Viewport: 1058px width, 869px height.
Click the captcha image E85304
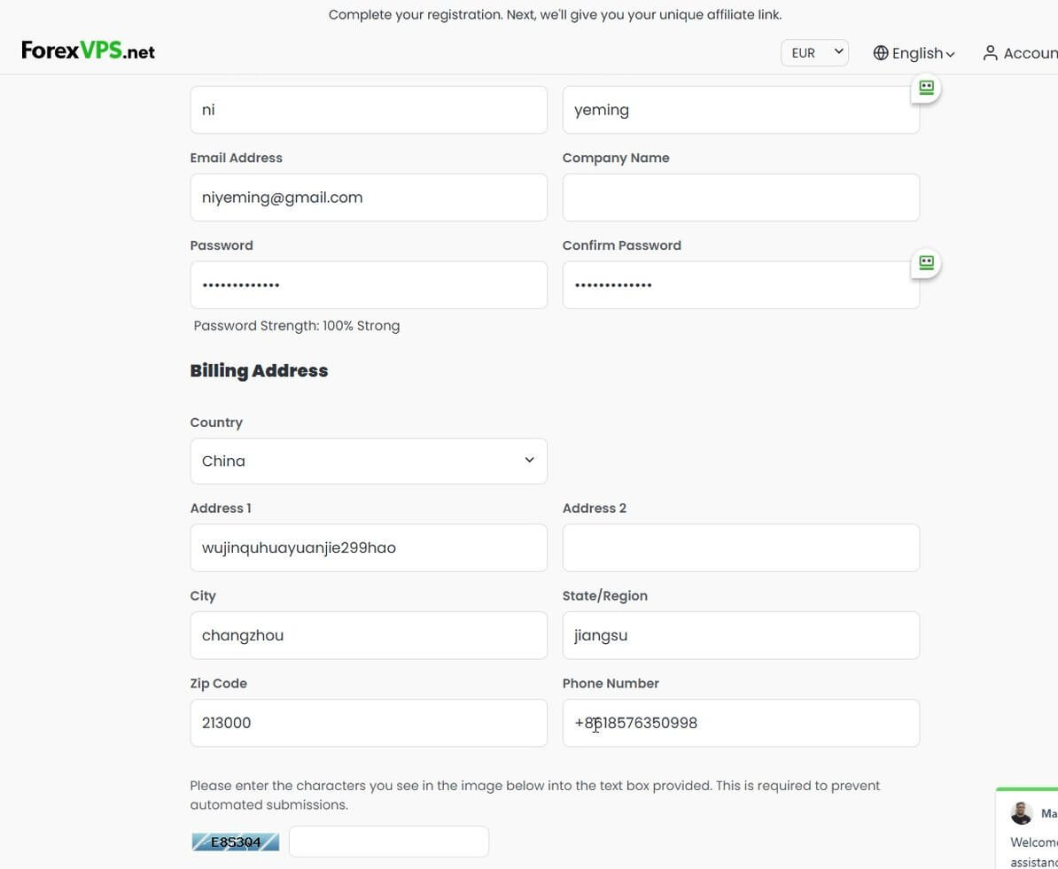236,842
